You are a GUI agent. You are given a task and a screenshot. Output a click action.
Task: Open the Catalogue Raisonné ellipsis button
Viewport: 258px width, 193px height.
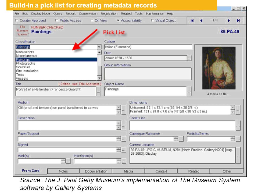(x=181, y=139)
